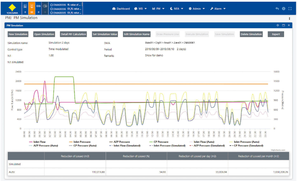Screen dimensions: 297x181
Task: Open the Alarm menu
Action: (x=218, y=8)
